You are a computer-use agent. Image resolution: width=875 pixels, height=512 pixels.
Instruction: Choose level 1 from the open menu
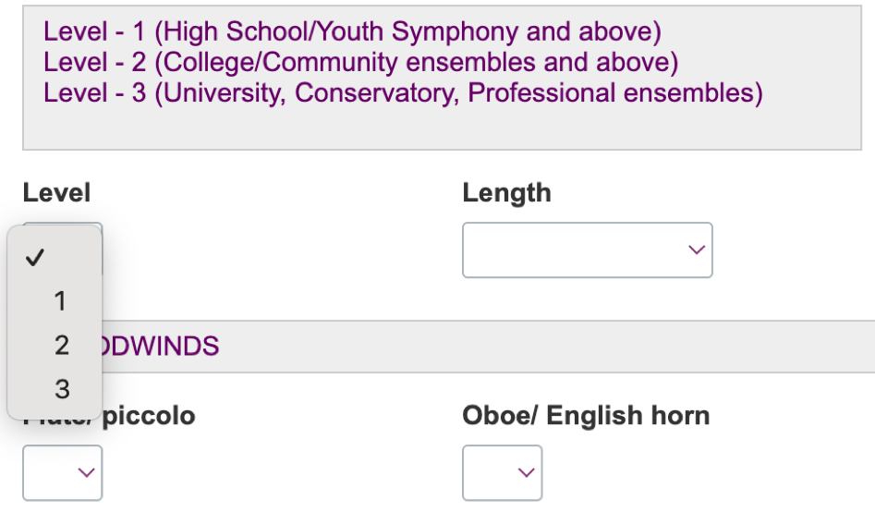coord(60,301)
